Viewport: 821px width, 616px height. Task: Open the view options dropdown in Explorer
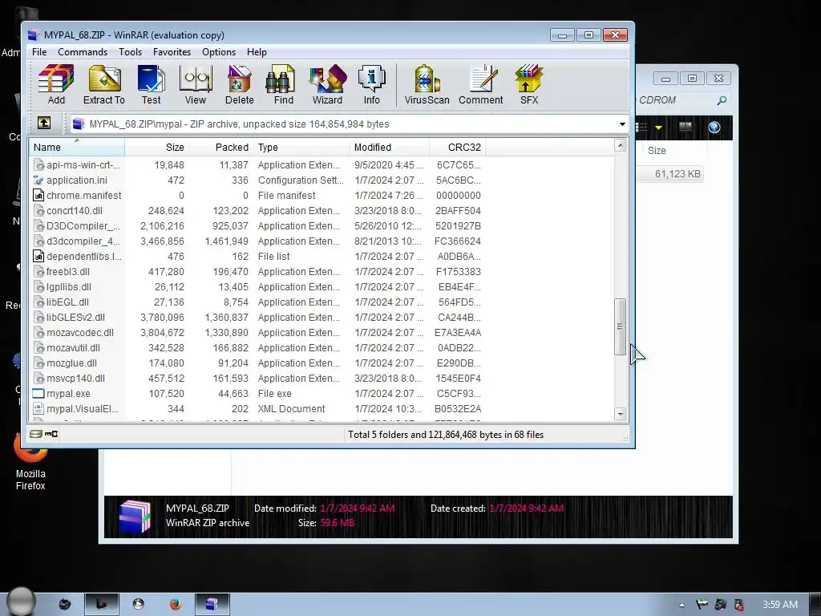[x=659, y=128]
